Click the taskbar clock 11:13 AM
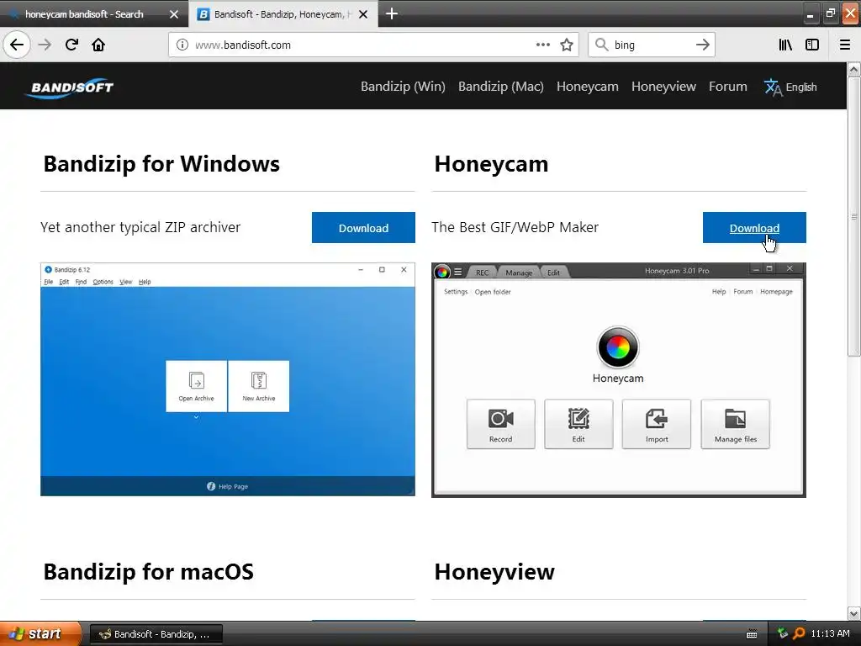Image resolution: width=861 pixels, height=646 pixels. 830,633
